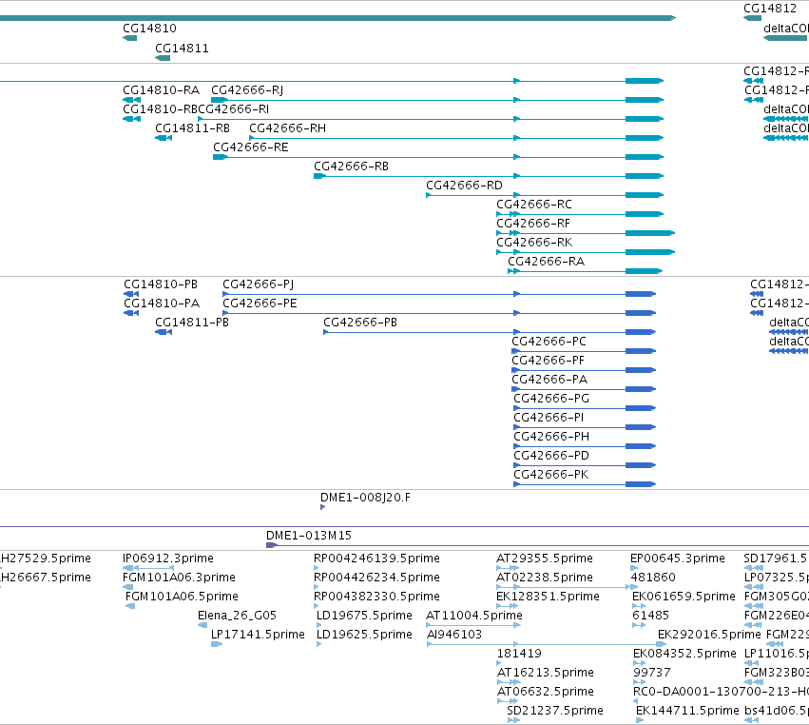
Task: Select transcript CG42666-RF label
Action: tap(533, 224)
